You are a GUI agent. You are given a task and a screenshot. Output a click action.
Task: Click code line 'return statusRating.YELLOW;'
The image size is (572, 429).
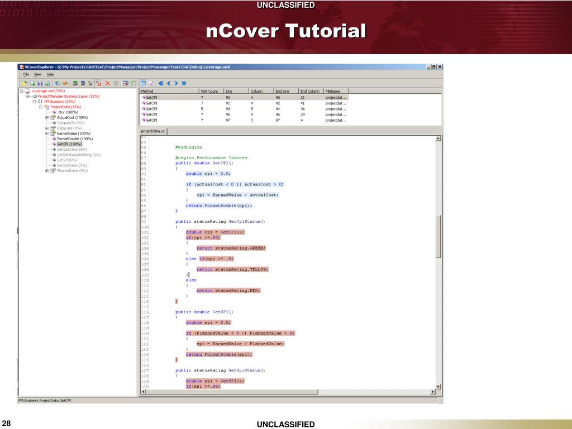(x=232, y=269)
